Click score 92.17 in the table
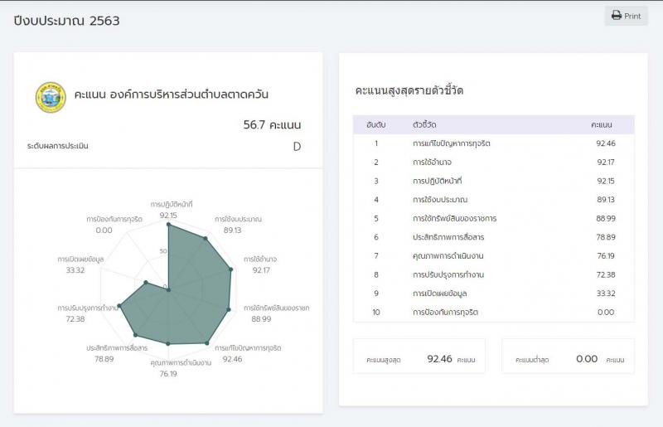This screenshot has width=663, height=427. [x=606, y=162]
